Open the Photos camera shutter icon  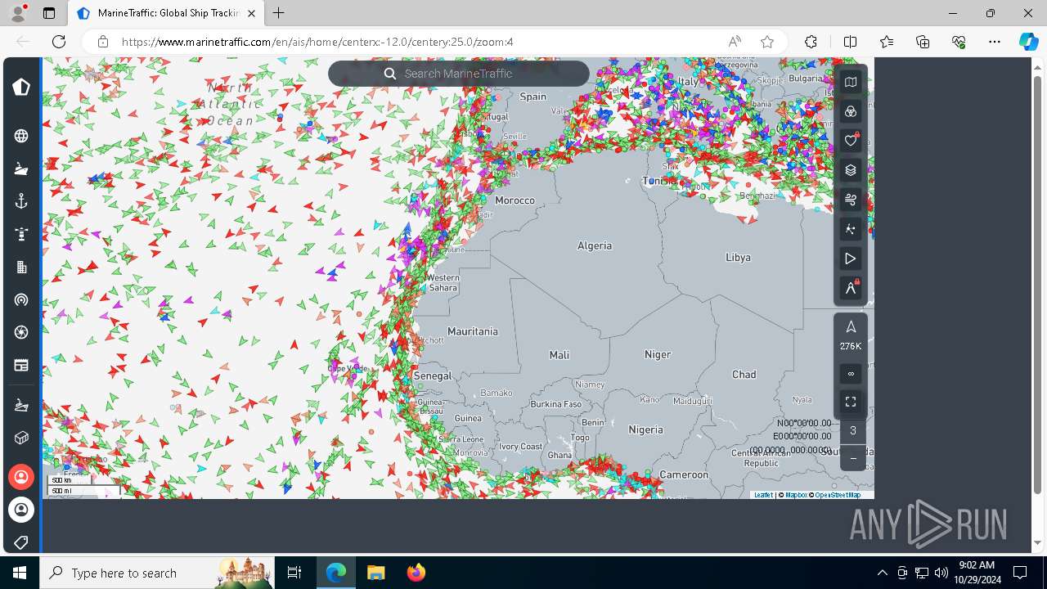(21, 332)
